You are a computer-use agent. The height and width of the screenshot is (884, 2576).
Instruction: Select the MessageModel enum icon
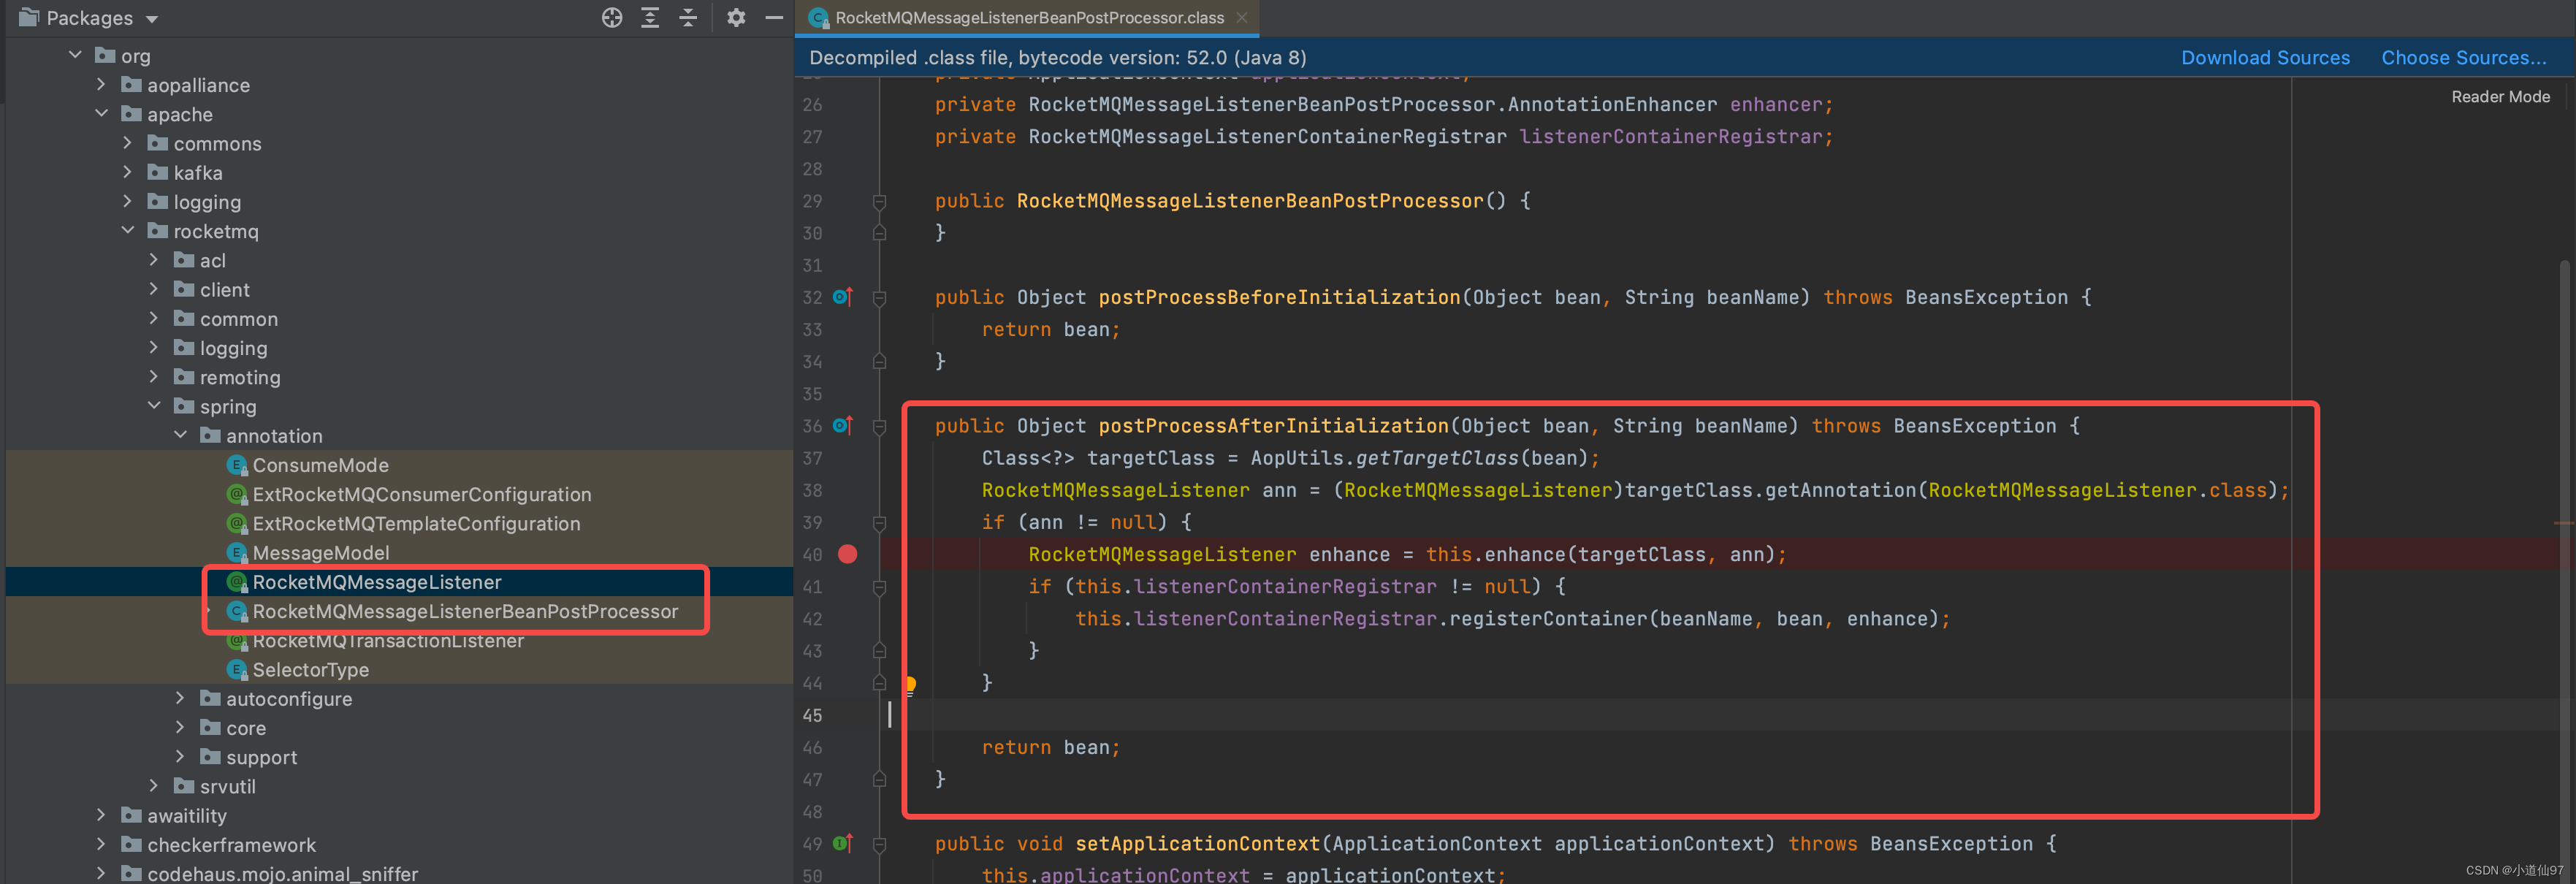(x=237, y=553)
